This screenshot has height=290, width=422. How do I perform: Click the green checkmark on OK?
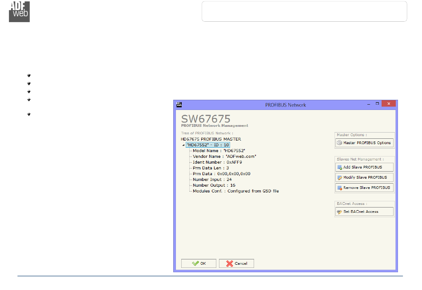[195, 263]
